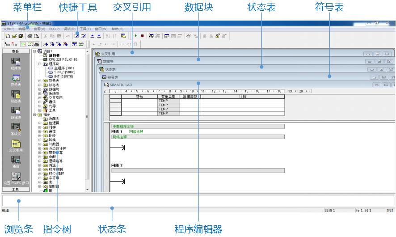Set PLC to RUN with green arrow
Image resolution: width=396 pixels, height=237 pixels.
pos(135,36)
